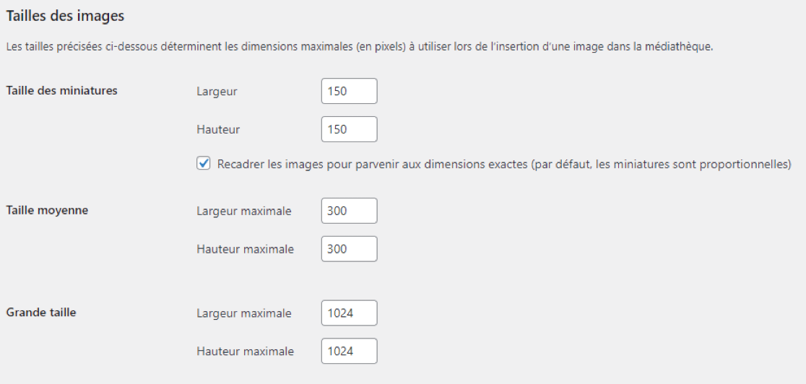The image size is (806, 384).
Task: Click the 'Taille moyenne' row heading
Action: coord(47,210)
